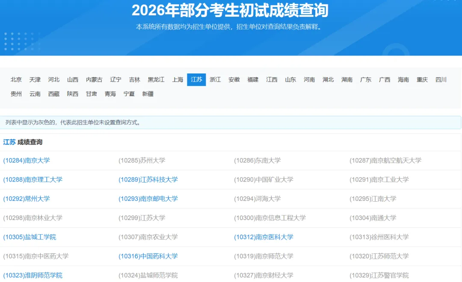Open (10305)盐城工学院 score query
Viewport: 462px width, 282px height.
tap(30, 237)
